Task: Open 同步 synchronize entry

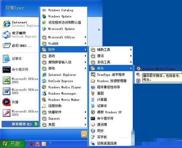Action: click(111, 131)
